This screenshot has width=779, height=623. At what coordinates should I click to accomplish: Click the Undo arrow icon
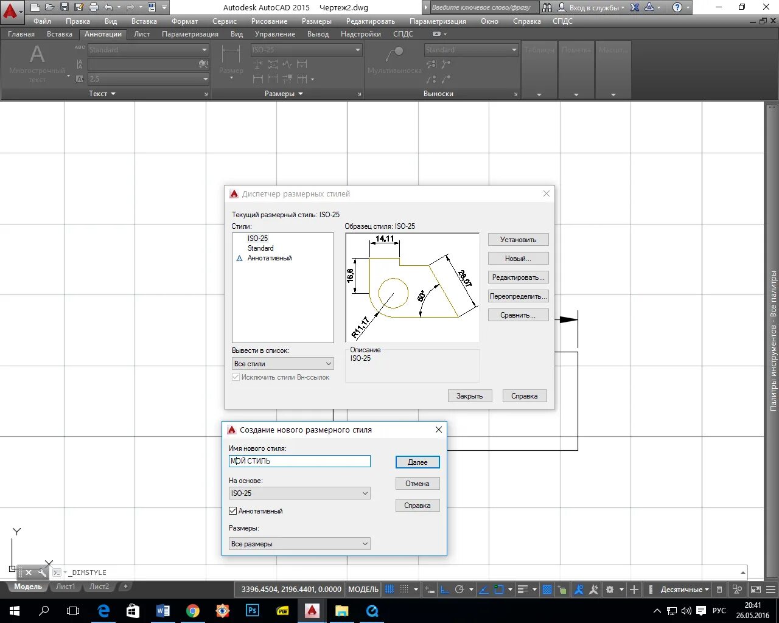click(x=108, y=7)
